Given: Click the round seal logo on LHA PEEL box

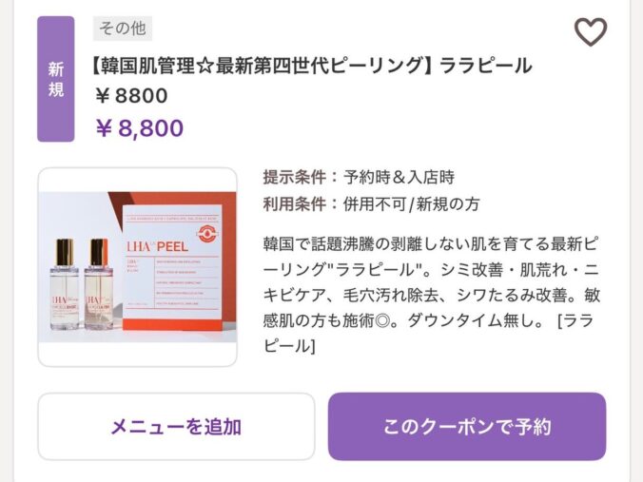Looking at the screenshot, I should click(207, 234).
